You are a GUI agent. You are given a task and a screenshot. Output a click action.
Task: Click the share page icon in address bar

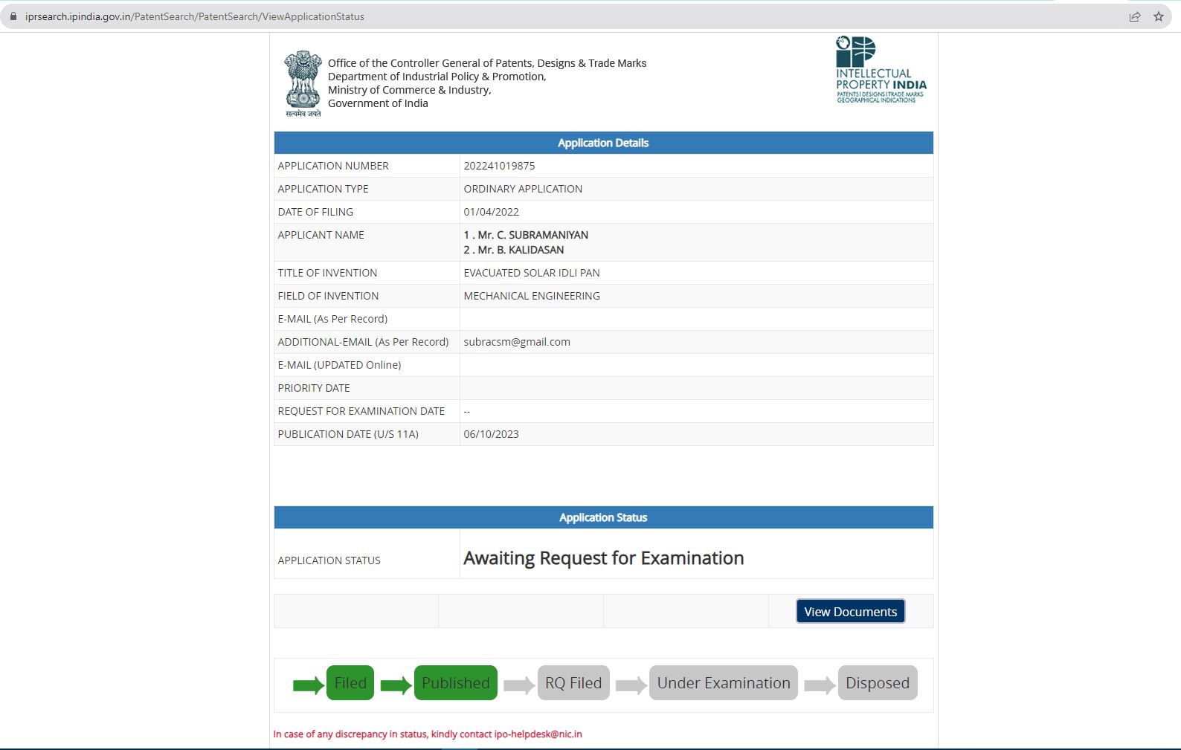point(1134,16)
